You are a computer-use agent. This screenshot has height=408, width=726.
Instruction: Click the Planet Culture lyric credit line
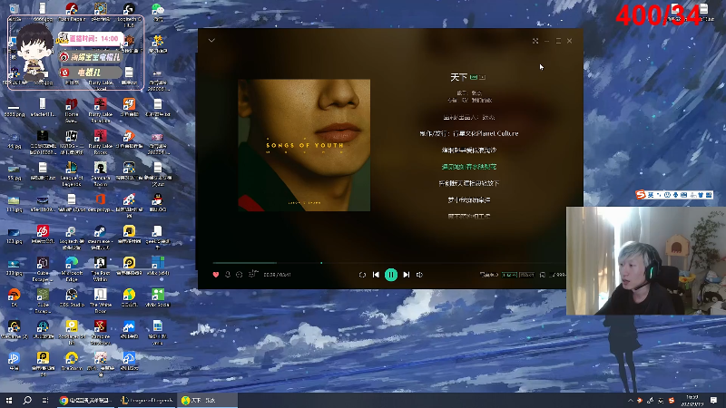pyautogui.click(x=468, y=133)
